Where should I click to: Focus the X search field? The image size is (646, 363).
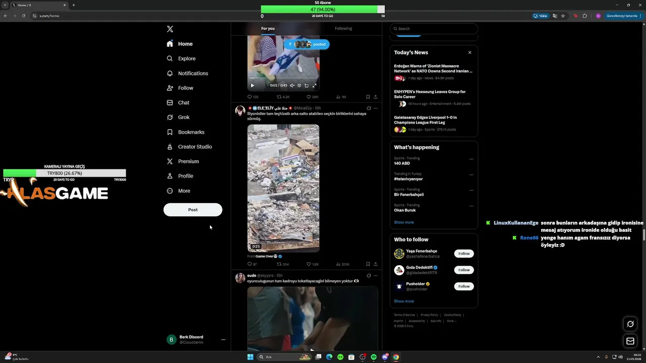pos(434,29)
